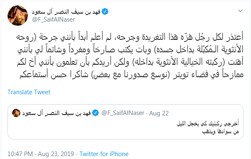Click the author display name in tweet header
Image resolution: width=251 pixels, height=159 pixels.
point(66,12)
